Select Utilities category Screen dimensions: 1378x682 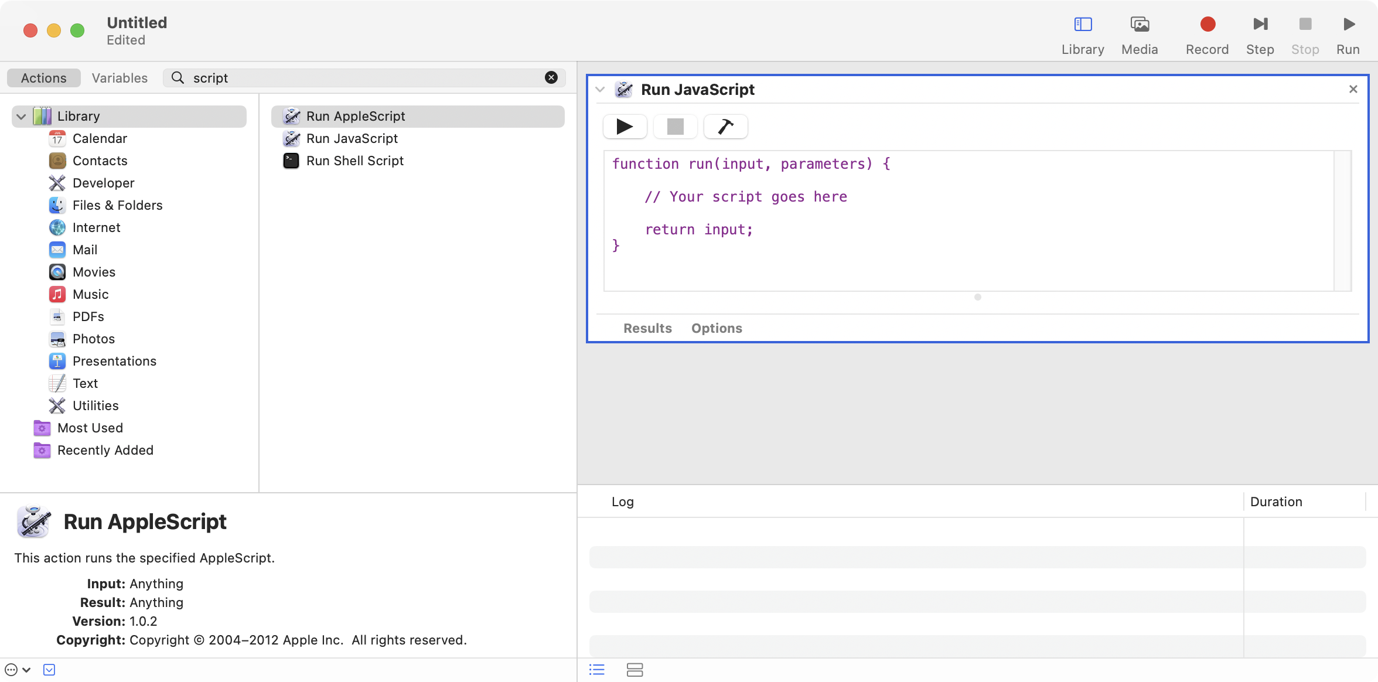95,405
